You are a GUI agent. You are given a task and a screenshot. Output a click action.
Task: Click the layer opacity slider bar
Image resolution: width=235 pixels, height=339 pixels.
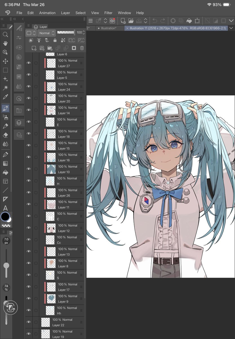[66, 32]
